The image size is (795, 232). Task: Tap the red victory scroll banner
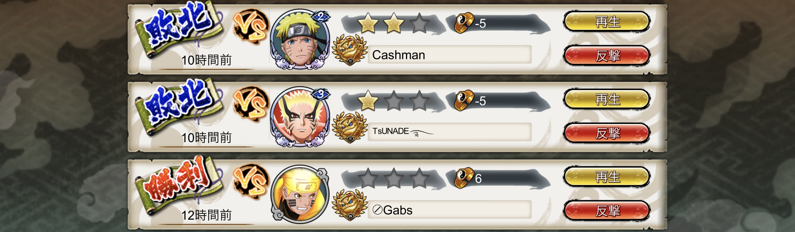pyautogui.click(x=178, y=184)
